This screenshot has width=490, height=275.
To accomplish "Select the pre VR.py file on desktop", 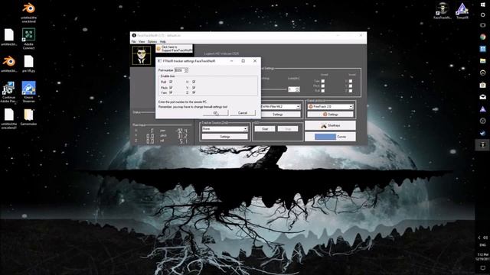I will pyautogui.click(x=28, y=63).
